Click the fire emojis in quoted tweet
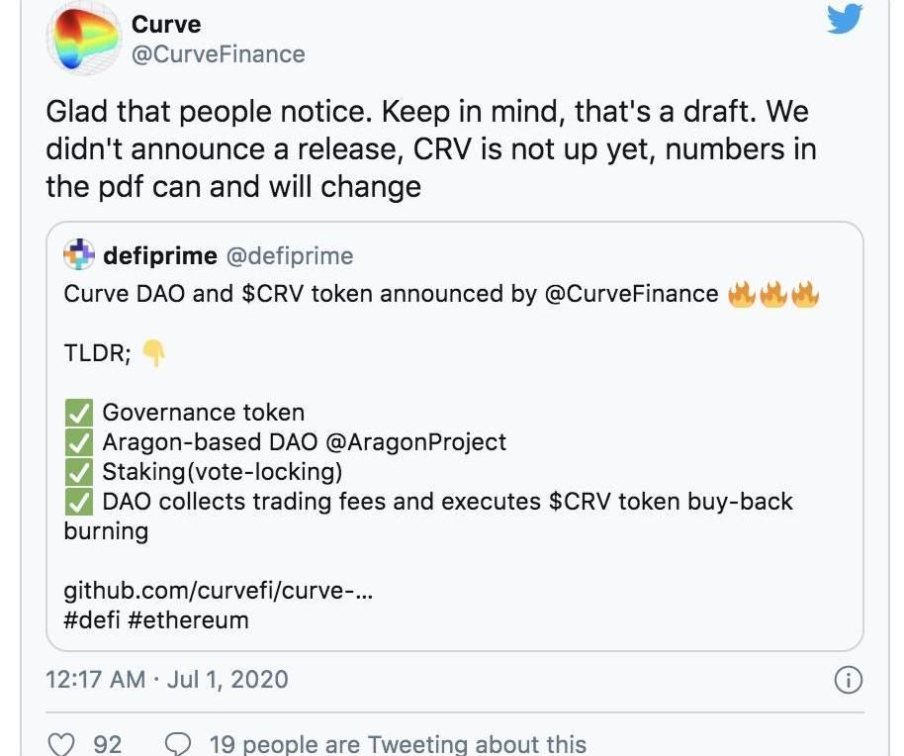The width and height of the screenshot is (904, 756). [773, 294]
